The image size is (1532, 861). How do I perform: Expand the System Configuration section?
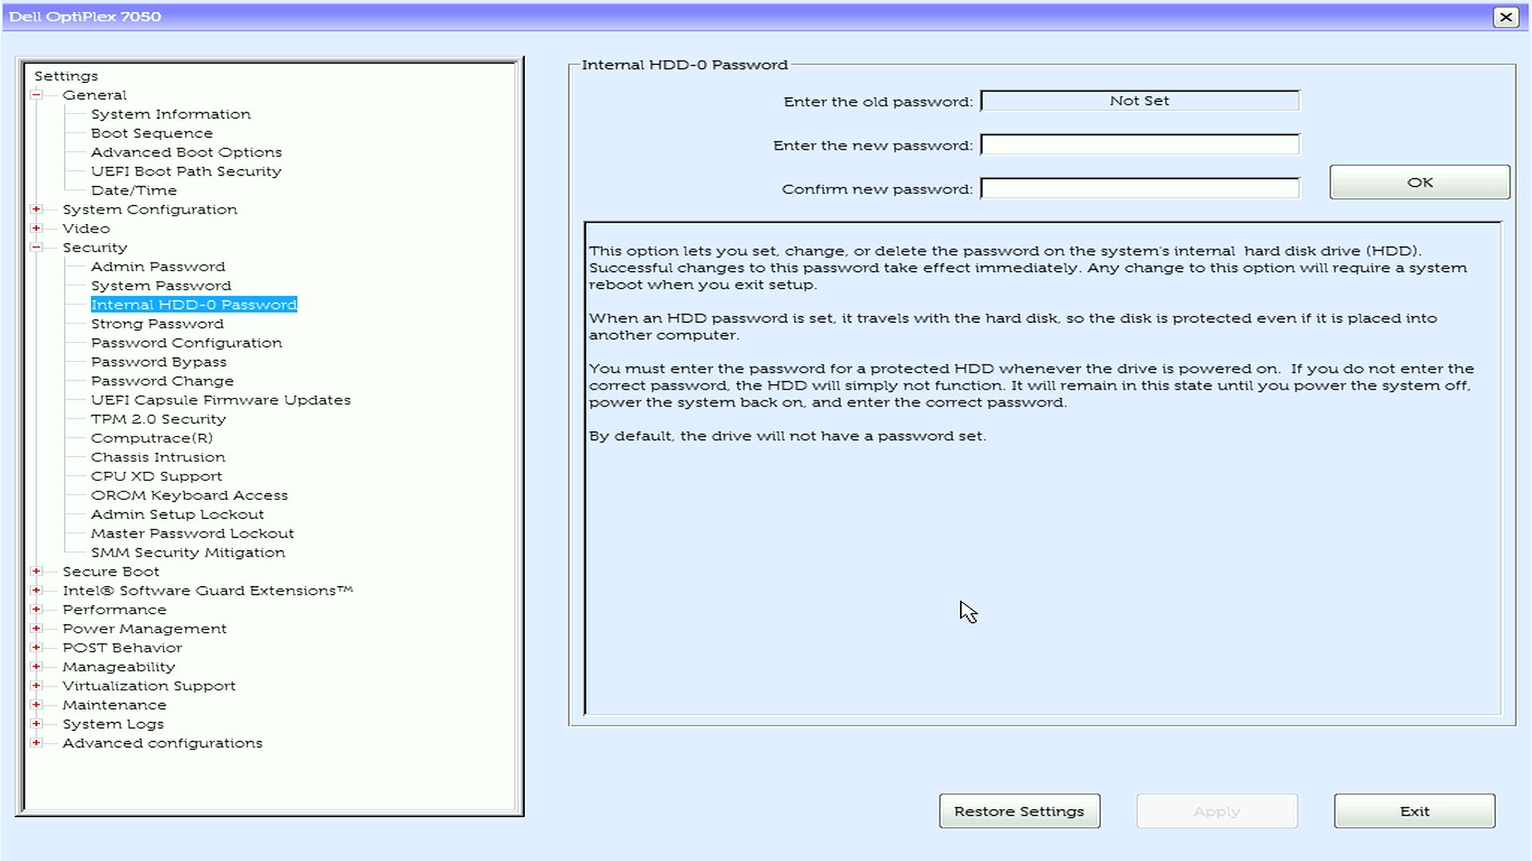(36, 209)
